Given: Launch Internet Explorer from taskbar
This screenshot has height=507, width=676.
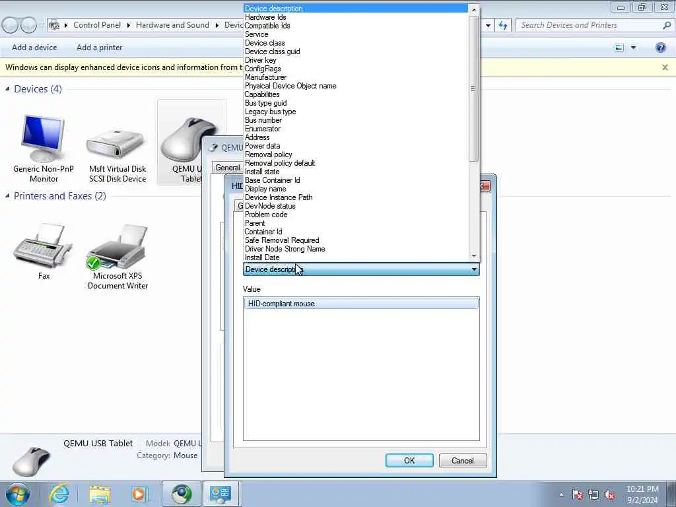Looking at the screenshot, I should point(59,494).
